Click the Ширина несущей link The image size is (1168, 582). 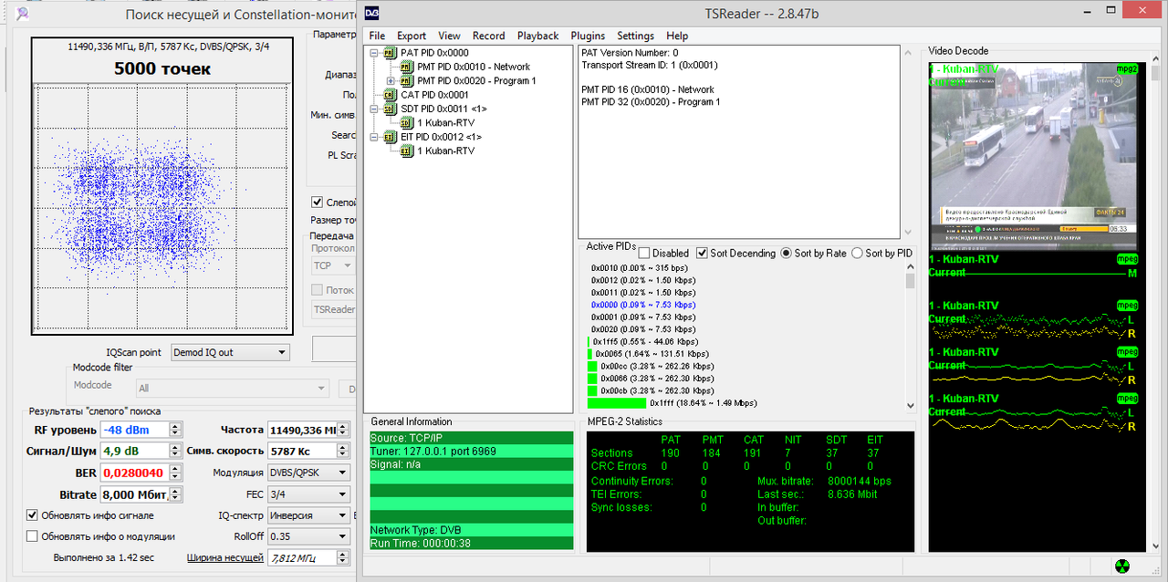225,557
